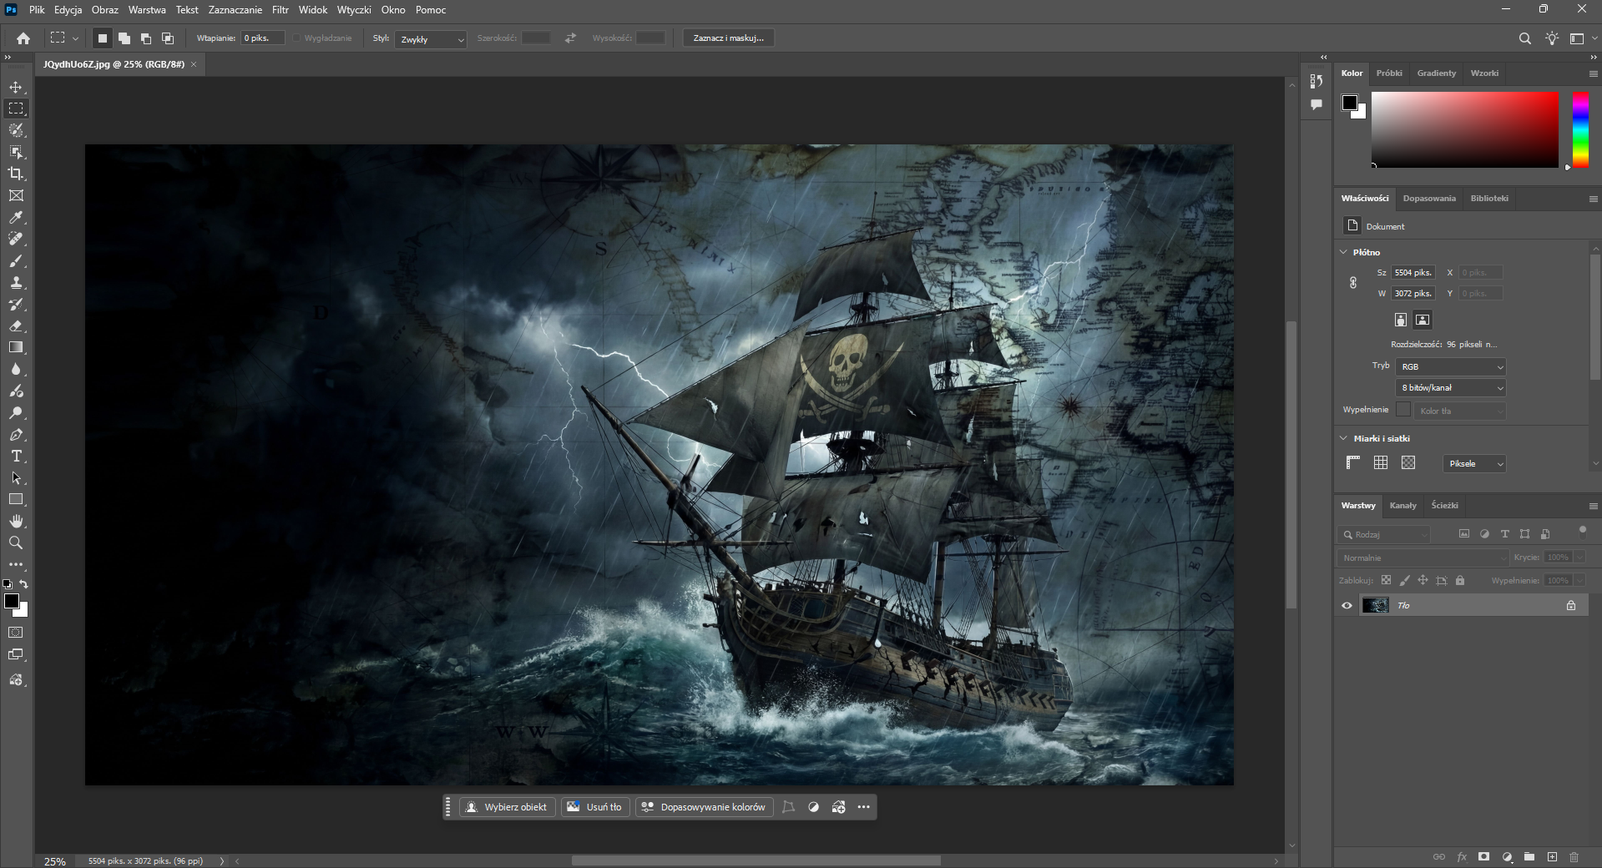Image resolution: width=1602 pixels, height=868 pixels.
Task: Switch to the Dopasowania tab
Action: click(1429, 198)
